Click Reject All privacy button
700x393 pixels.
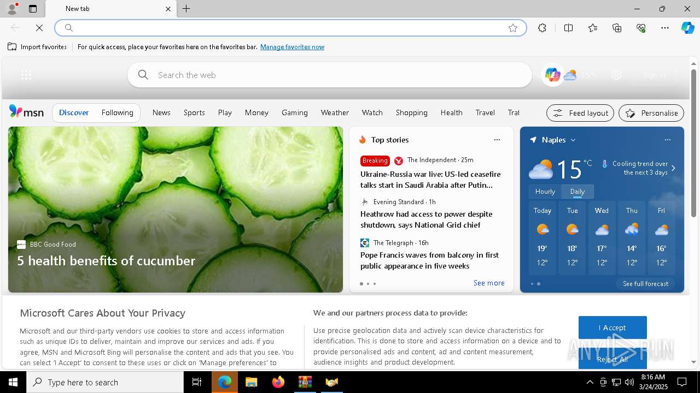(612, 359)
